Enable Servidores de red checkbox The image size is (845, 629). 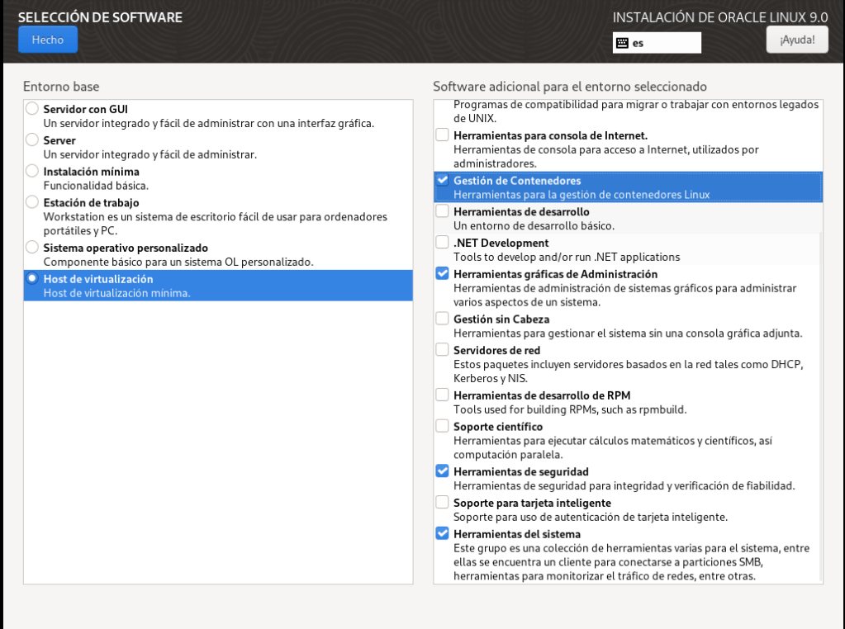[x=443, y=350]
